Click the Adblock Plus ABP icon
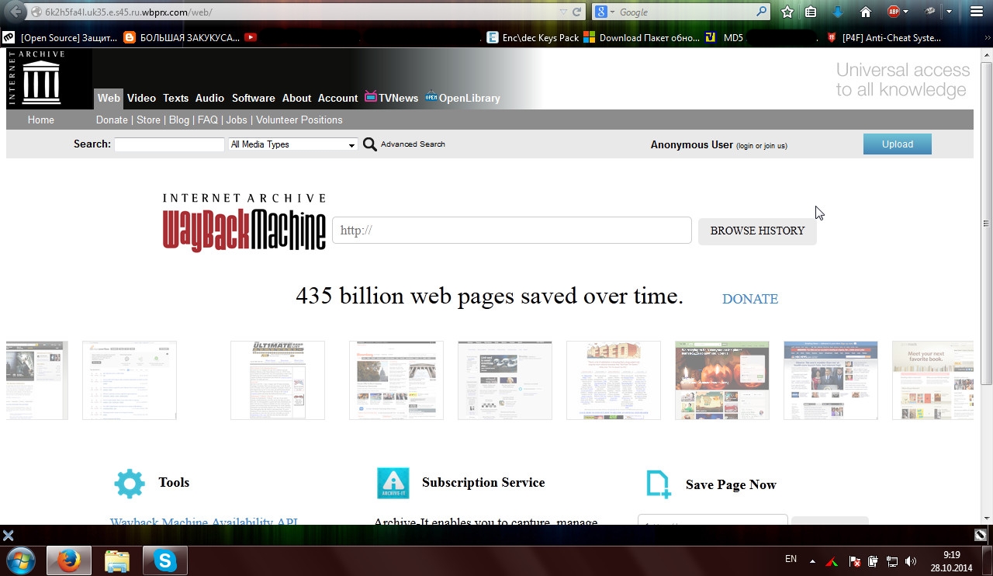The width and height of the screenshot is (993, 576). click(x=894, y=12)
